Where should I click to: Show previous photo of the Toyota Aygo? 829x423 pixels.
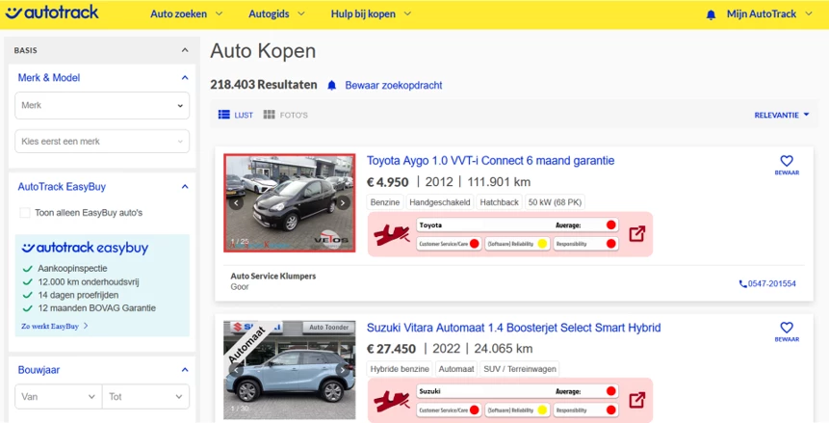[236, 202]
